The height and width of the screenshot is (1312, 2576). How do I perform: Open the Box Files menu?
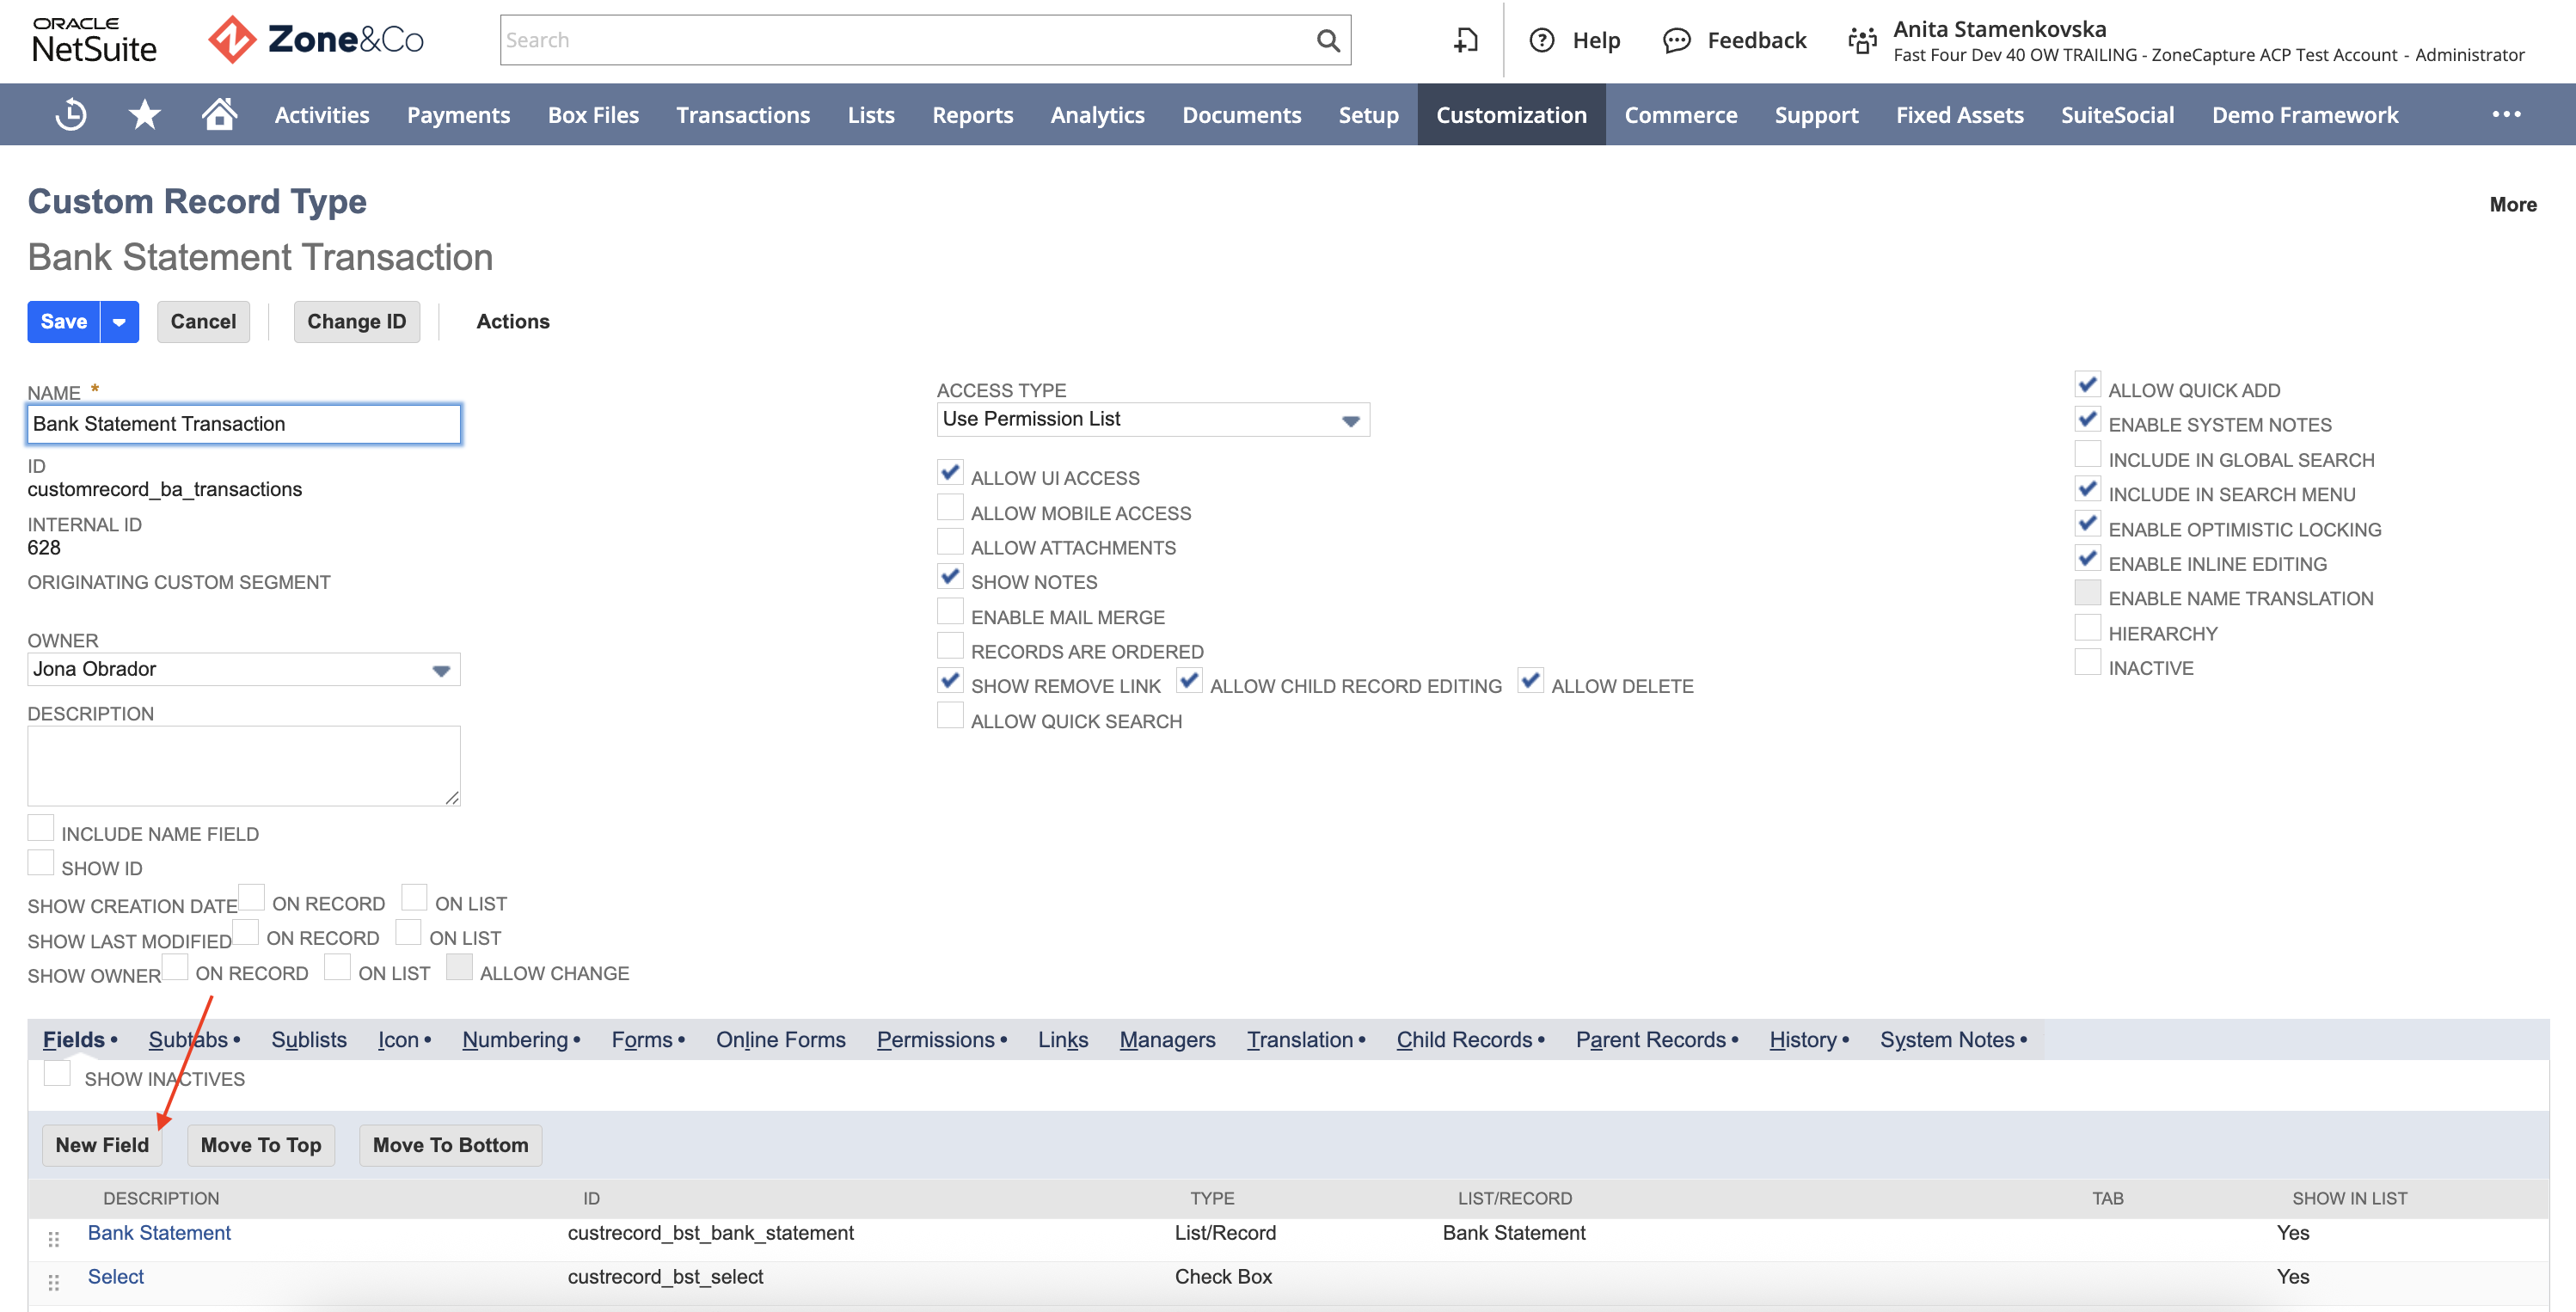593,115
